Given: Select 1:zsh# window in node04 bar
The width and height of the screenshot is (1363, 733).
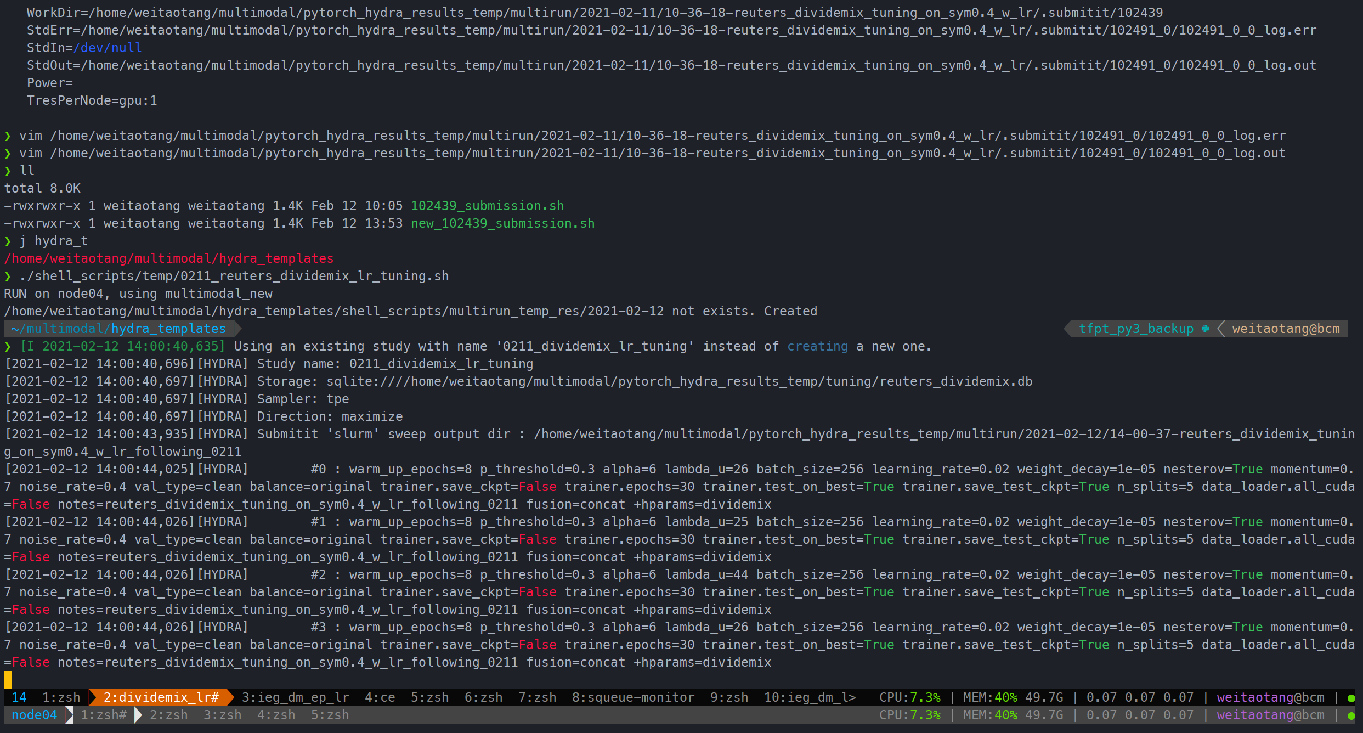Looking at the screenshot, I should coord(104,715).
